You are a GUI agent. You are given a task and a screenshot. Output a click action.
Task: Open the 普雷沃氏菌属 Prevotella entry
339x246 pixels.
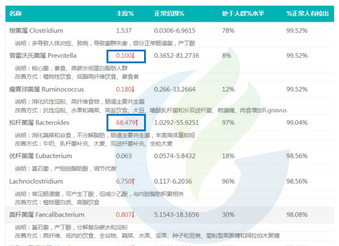[x=43, y=56]
